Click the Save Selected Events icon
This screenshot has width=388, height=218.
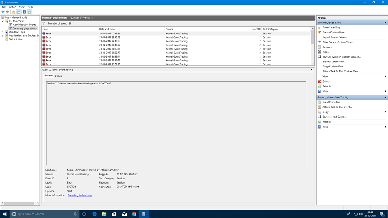point(319,117)
